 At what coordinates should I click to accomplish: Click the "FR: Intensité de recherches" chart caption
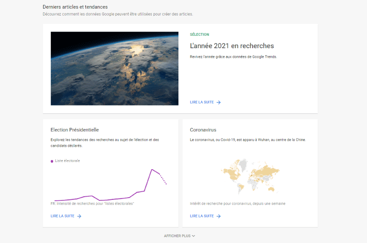tap(92, 204)
